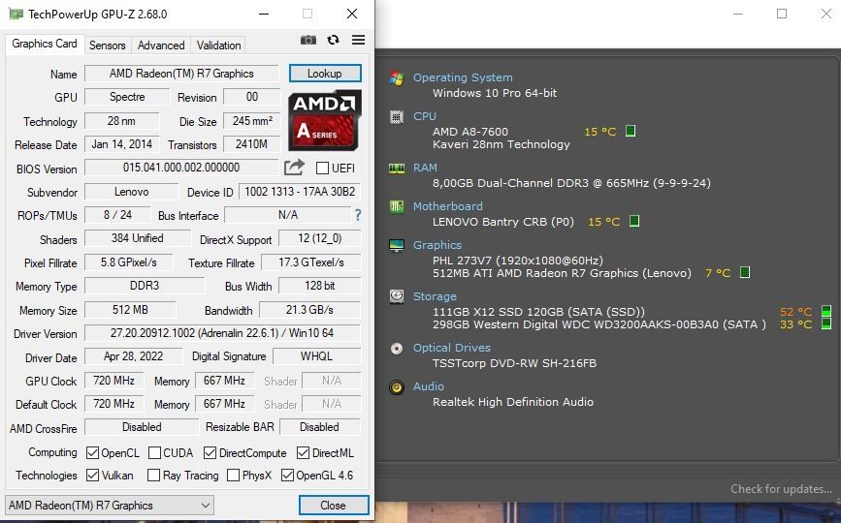
Task: Open the CPU section link in Speccy
Action: coord(424,116)
